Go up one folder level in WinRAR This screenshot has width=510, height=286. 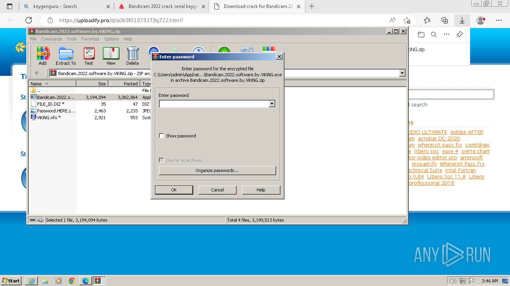click(x=37, y=73)
